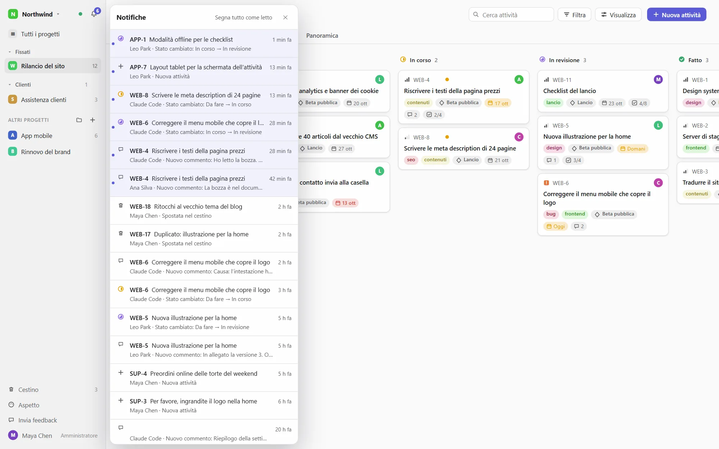This screenshot has height=449, width=719.
Task: Click the Nuova attività button
Action: click(x=677, y=15)
